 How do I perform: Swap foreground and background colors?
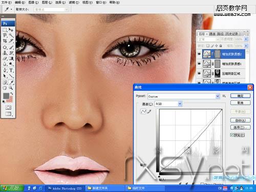(12, 94)
